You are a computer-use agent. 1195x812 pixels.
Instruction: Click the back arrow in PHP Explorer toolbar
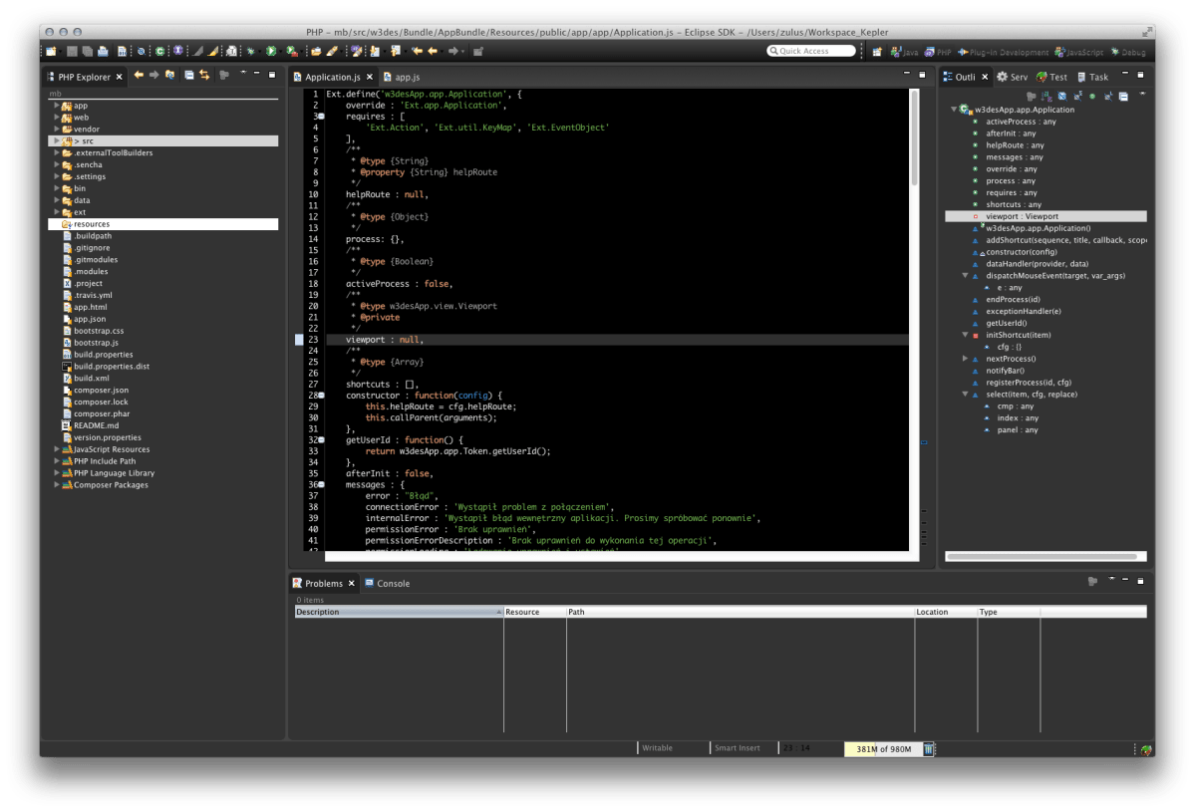(x=139, y=76)
